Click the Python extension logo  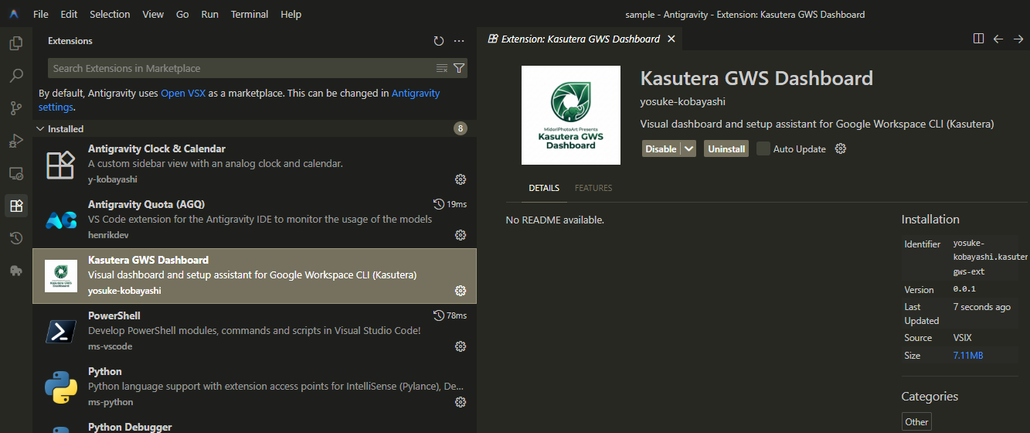60,387
